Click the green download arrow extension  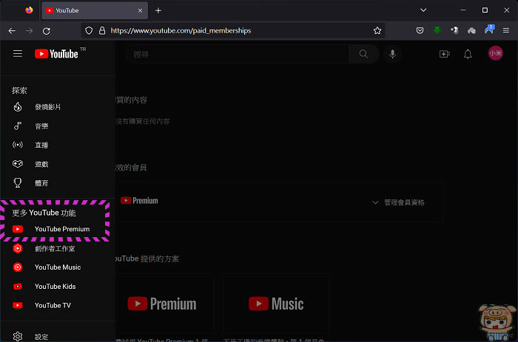[437, 30]
